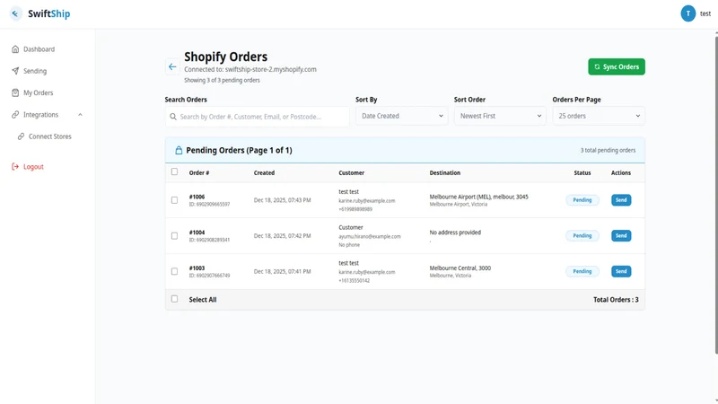Focus the Search Orders input field
The width and height of the screenshot is (718, 404).
click(x=257, y=117)
